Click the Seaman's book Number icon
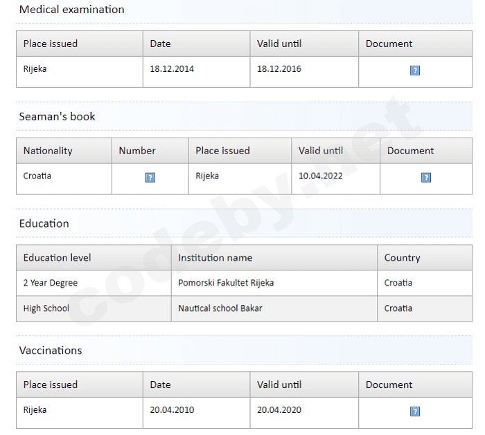This screenshot has width=485, height=435. coord(150,178)
